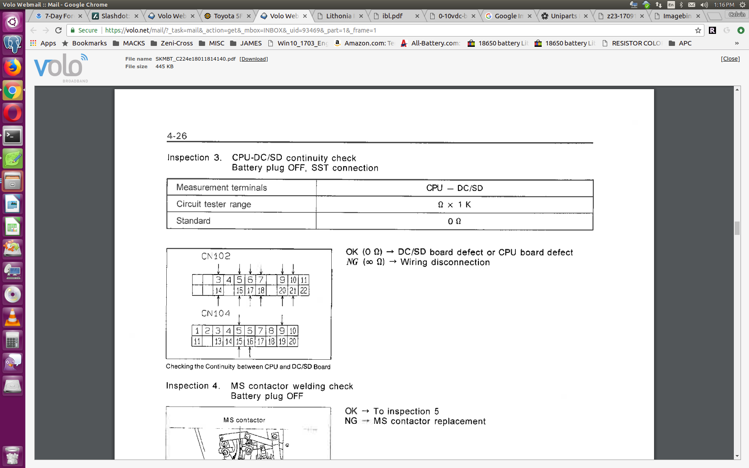The height and width of the screenshot is (468, 749).
Task: Open the remote desktop monitor dock icon
Action: point(12,272)
